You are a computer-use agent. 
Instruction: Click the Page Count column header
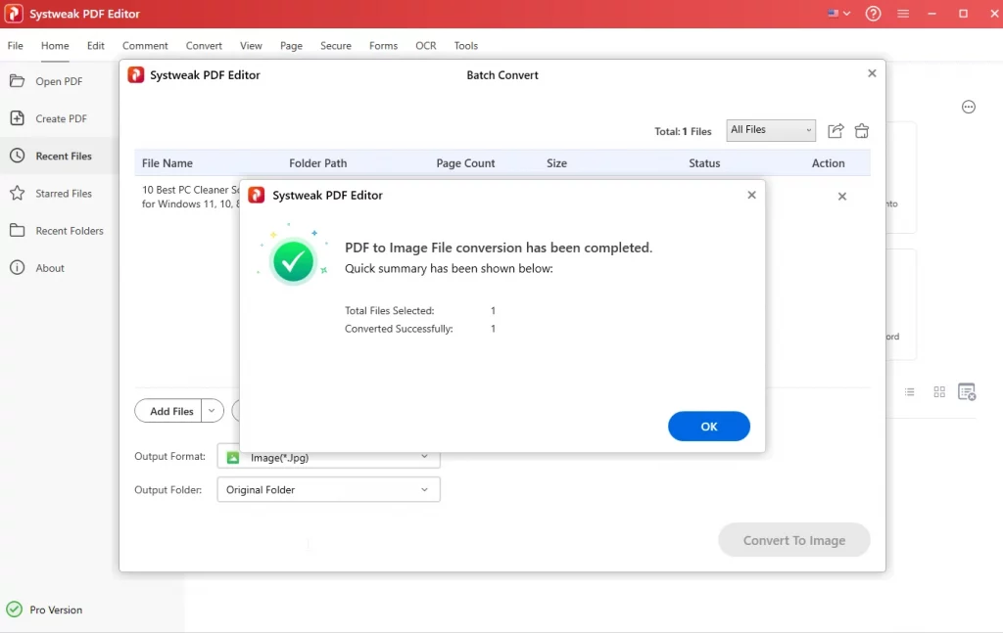tap(465, 162)
